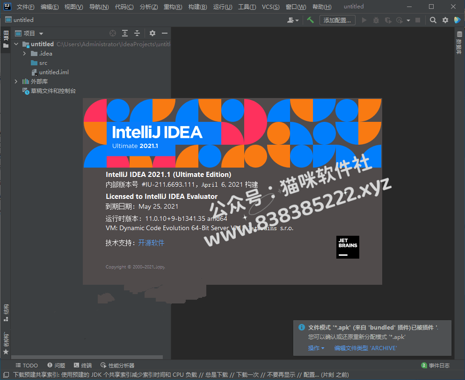The image size is (465, 380).
Task: Toggle the 项目 tool window side tab
Action: (x=6, y=39)
